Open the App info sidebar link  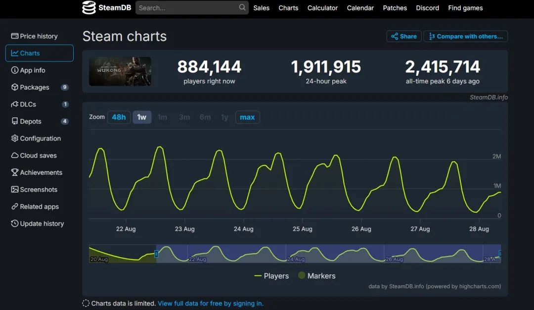[40, 70]
